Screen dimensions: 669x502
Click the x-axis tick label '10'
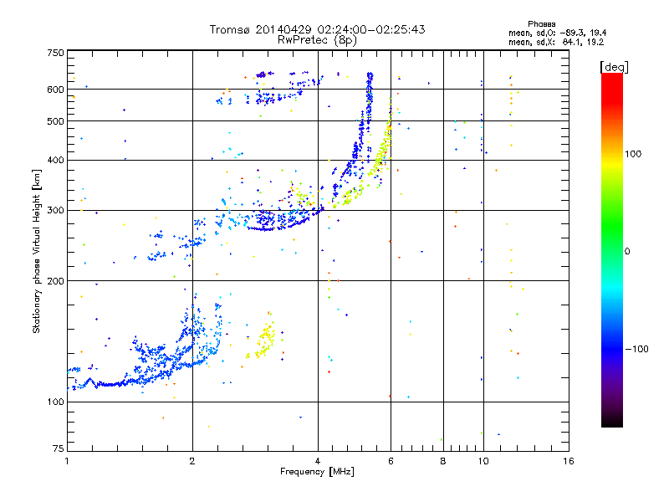click(x=483, y=461)
